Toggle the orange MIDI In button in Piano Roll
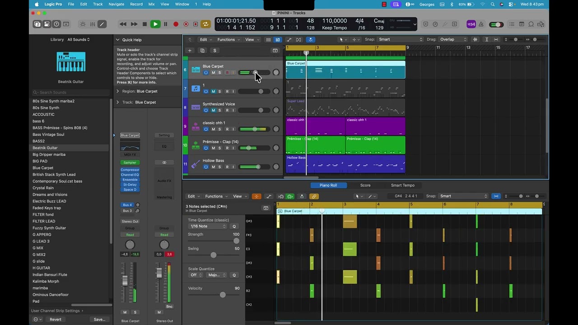This screenshot has width=578, height=325. (x=256, y=196)
